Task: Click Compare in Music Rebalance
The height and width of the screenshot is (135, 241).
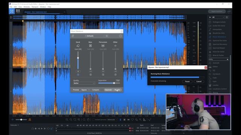Action: click(x=95, y=90)
